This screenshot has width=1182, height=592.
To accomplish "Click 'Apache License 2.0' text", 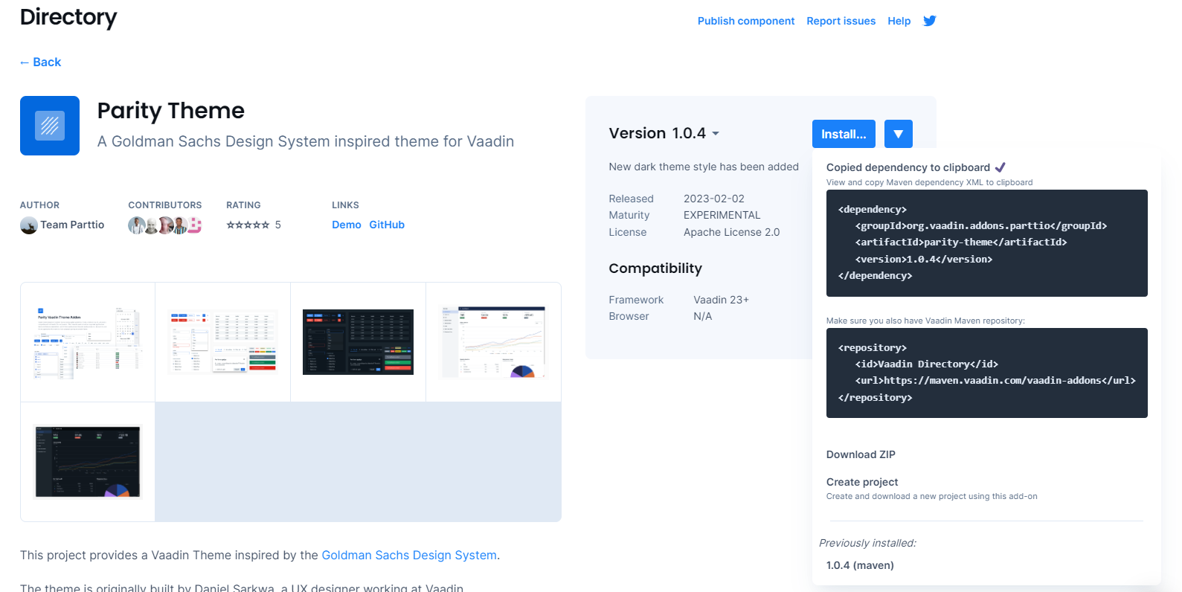I will pyautogui.click(x=732, y=232).
